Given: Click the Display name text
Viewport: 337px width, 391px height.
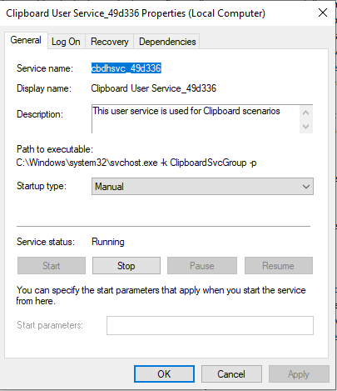Looking at the screenshot, I should (x=153, y=88).
